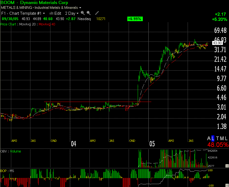Click the zoom out magnifier icon
This screenshot has height=187, width=229.
pyautogui.click(x=89, y=13)
